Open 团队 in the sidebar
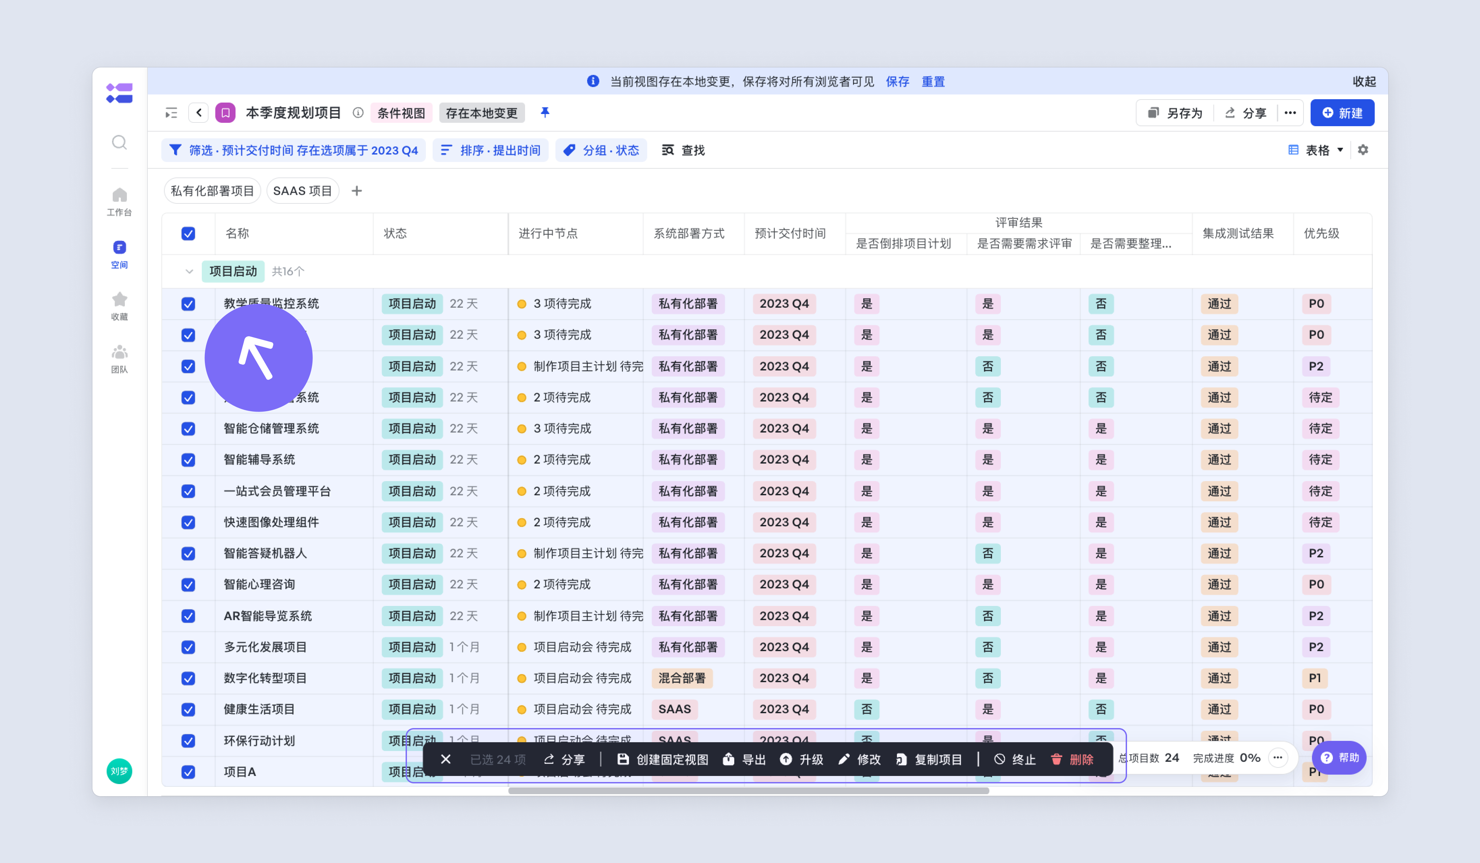 coord(119,359)
